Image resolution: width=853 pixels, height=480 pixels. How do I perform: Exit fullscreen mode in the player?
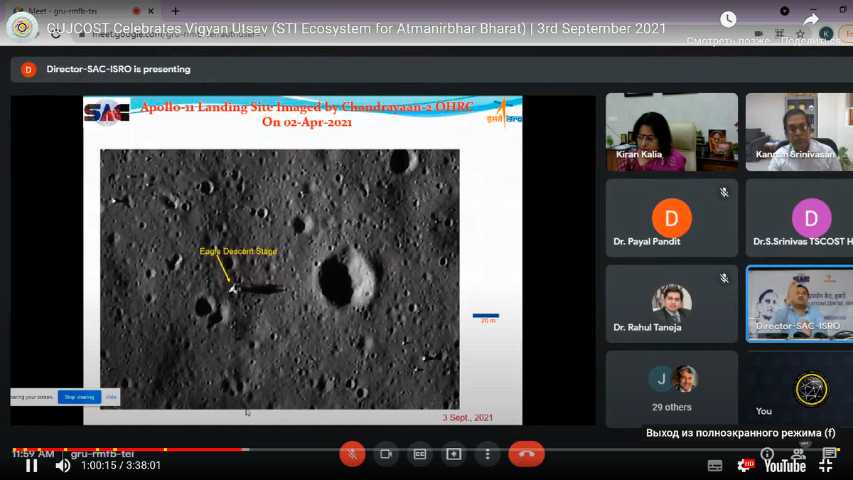coord(826,466)
